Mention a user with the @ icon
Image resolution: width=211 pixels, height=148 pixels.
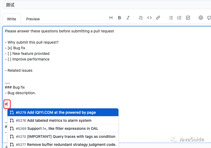tap(201, 18)
